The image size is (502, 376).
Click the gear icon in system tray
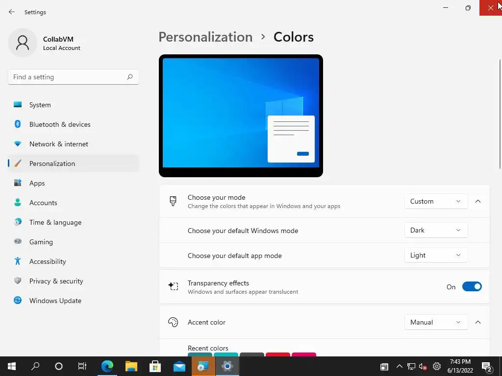(x=437, y=366)
